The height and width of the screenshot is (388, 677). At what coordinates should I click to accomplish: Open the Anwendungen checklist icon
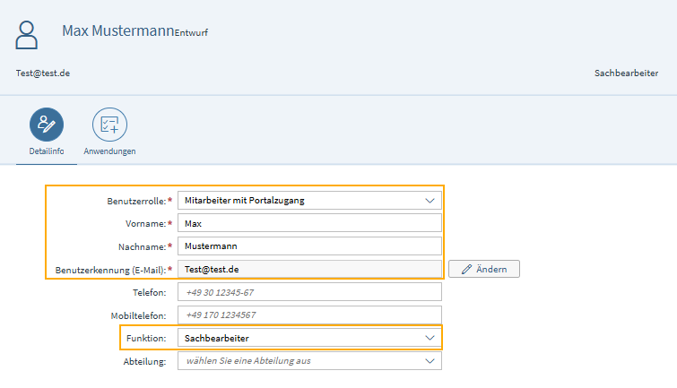pyautogui.click(x=109, y=125)
